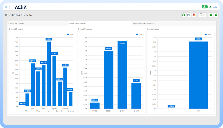
Task: Refresh the dashboard with green arrows icon
Action: pyautogui.click(x=184, y=15)
